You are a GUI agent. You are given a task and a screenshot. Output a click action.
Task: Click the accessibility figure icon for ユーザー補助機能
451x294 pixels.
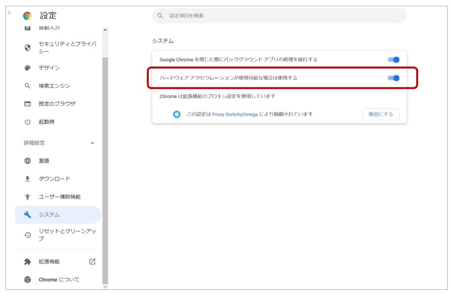click(x=27, y=197)
